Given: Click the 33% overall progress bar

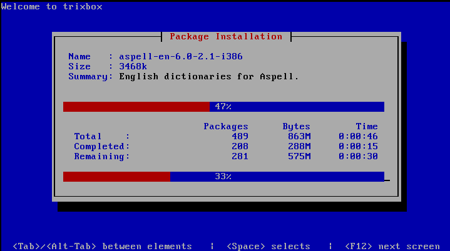Looking at the screenshot, I should click(223, 177).
